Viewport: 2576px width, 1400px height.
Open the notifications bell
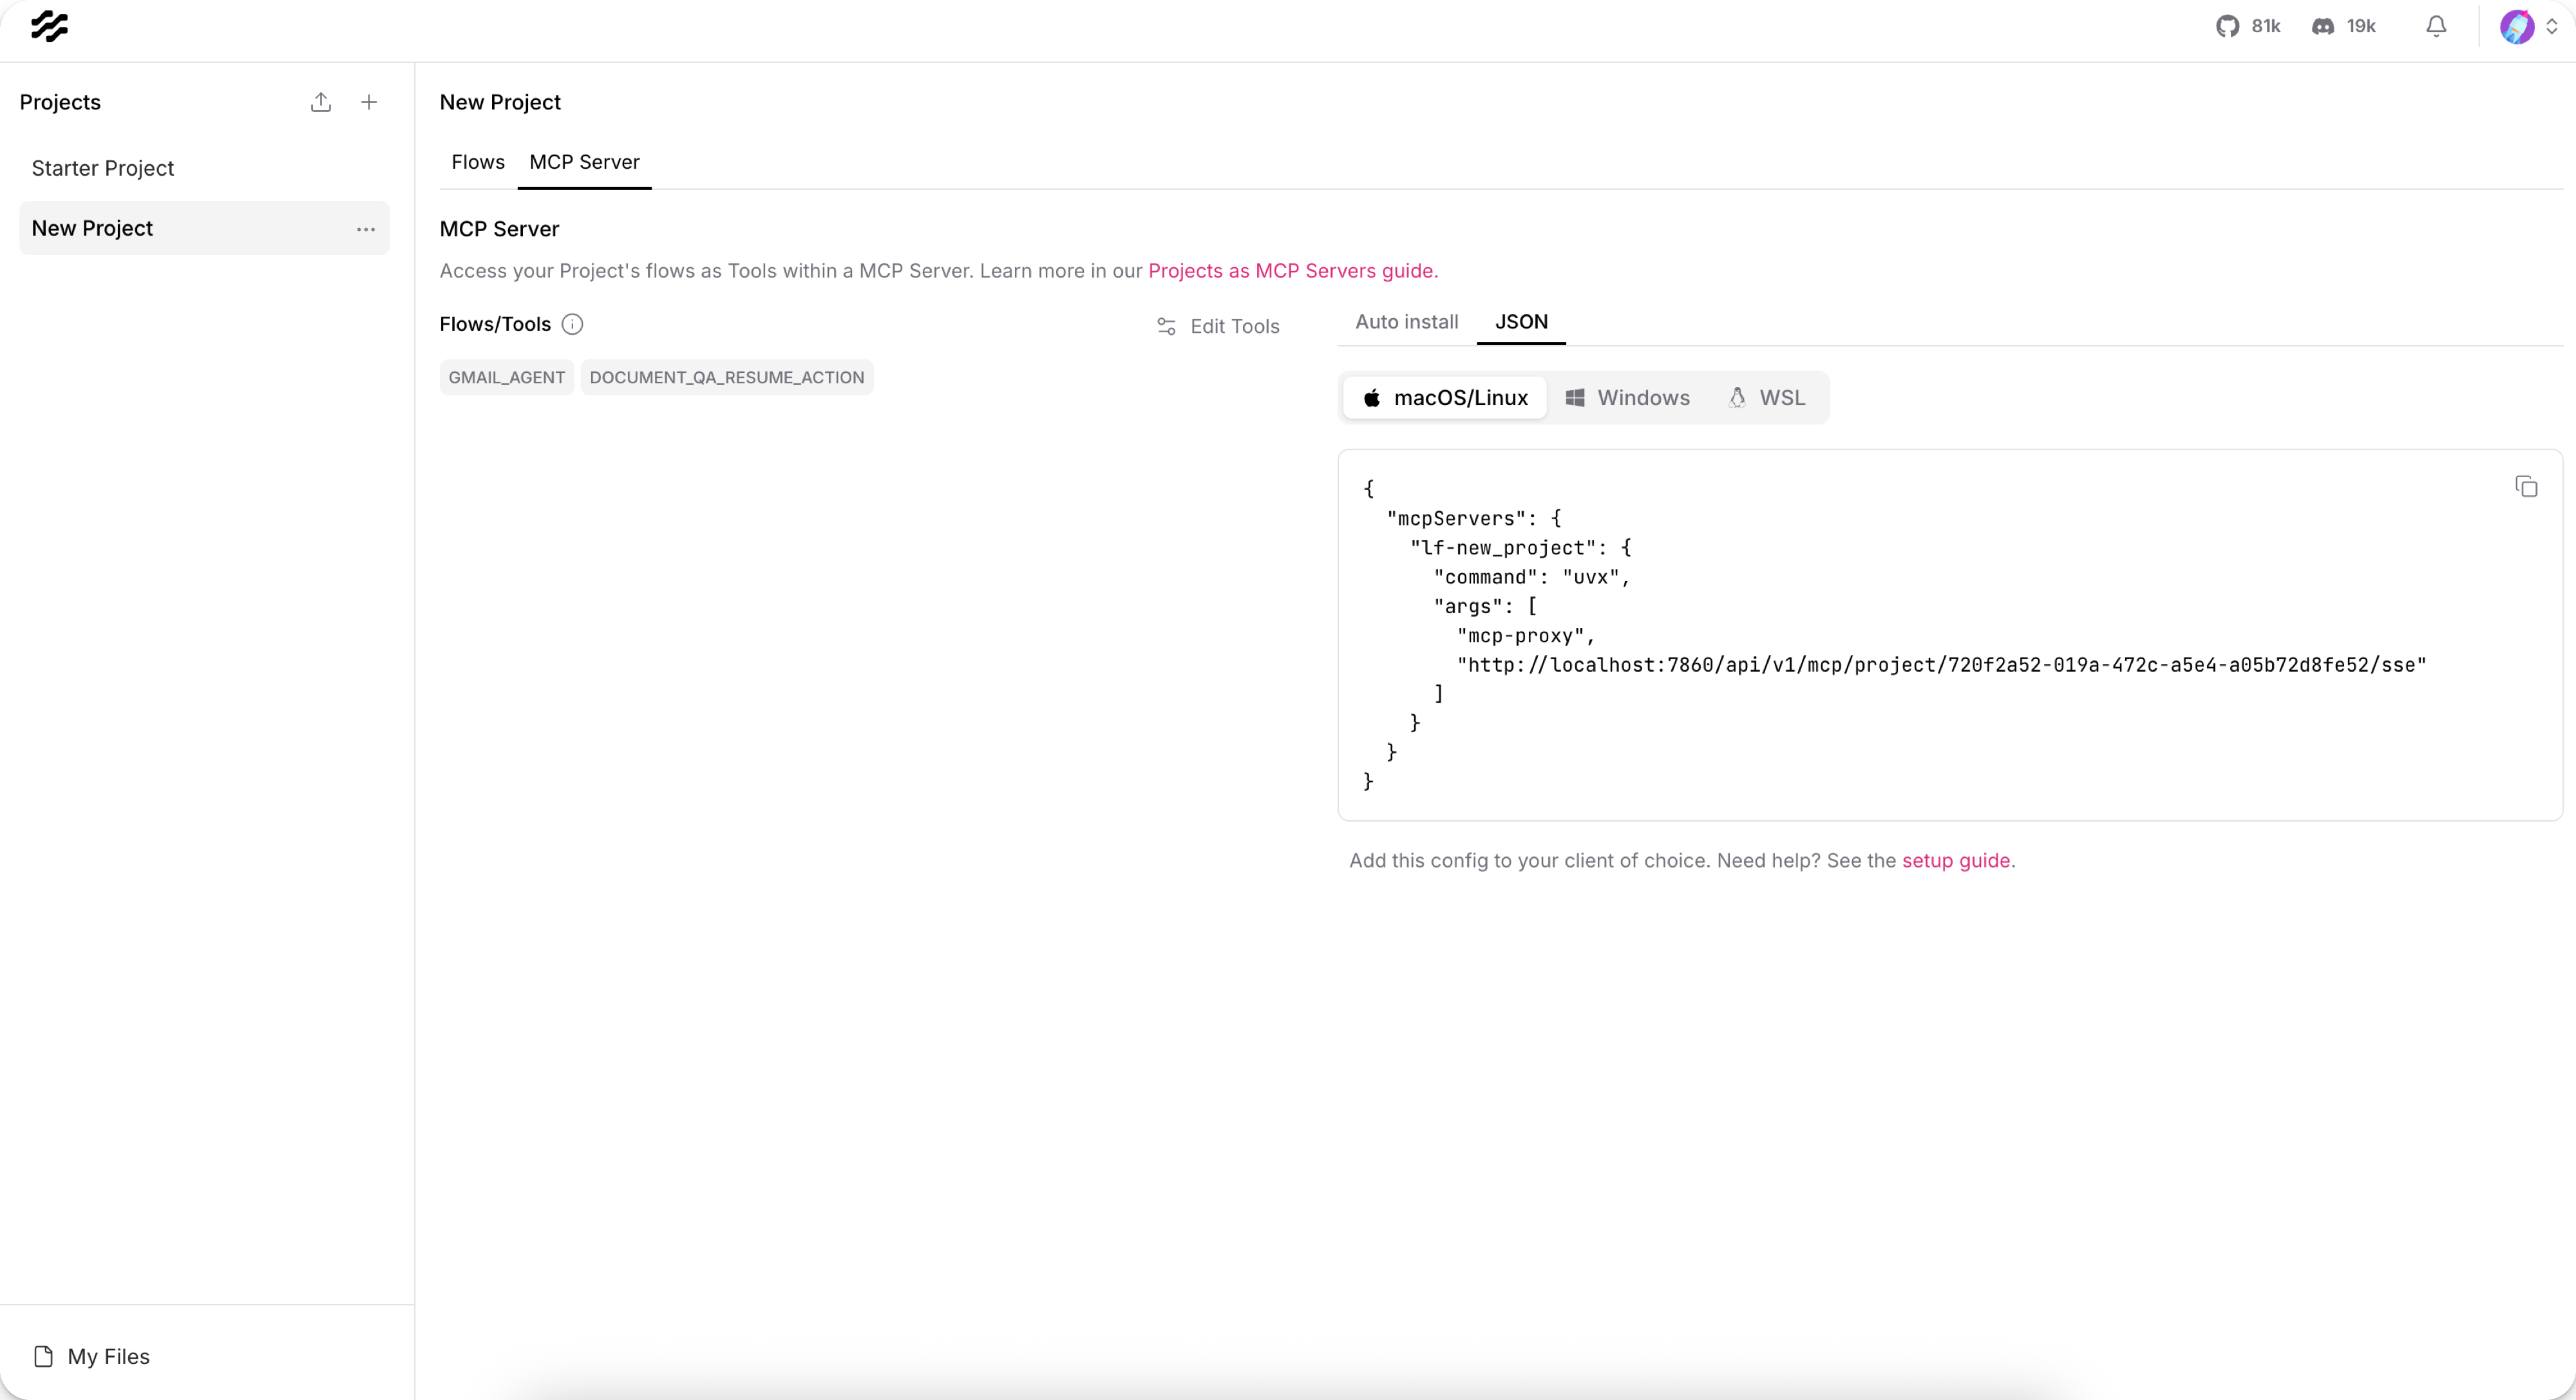(x=2436, y=26)
